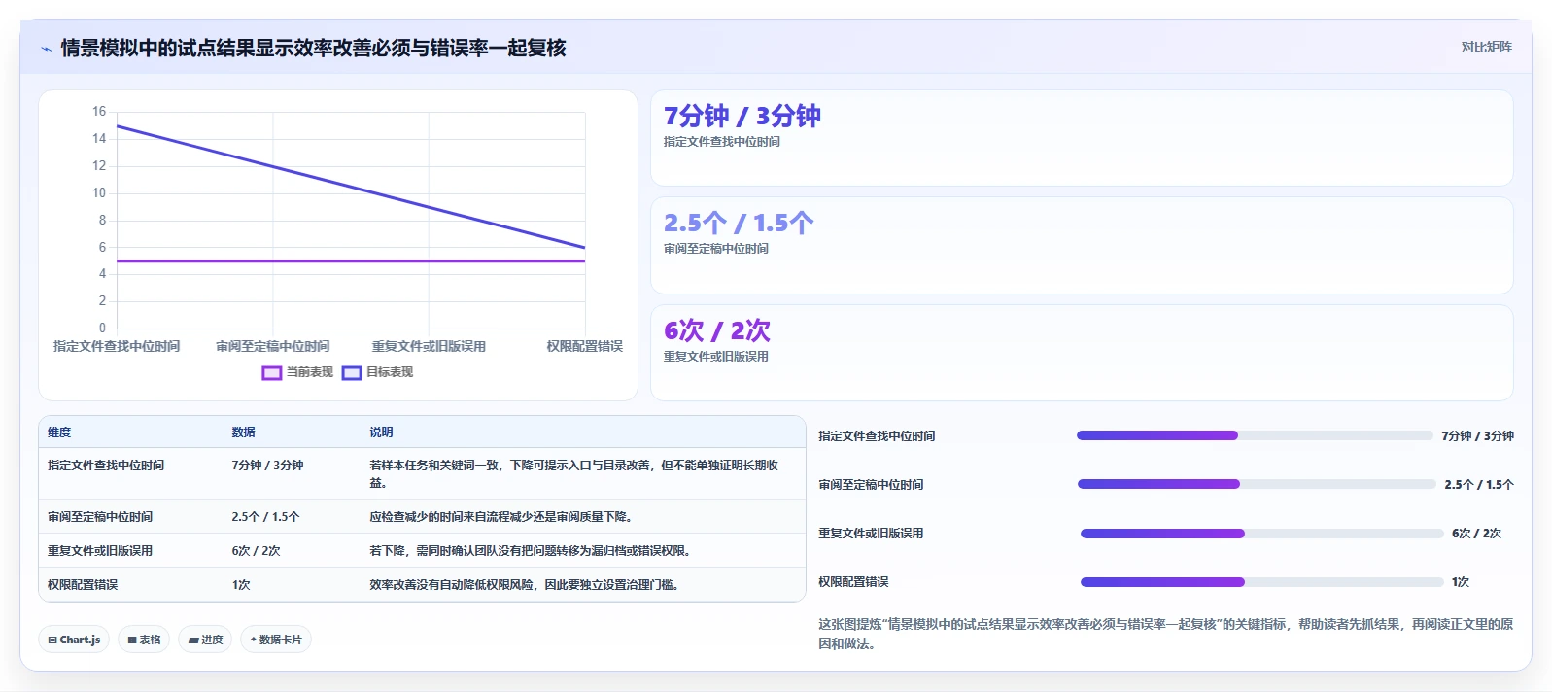Click the 1次 value beside the progress bar

pyautogui.click(x=1461, y=582)
